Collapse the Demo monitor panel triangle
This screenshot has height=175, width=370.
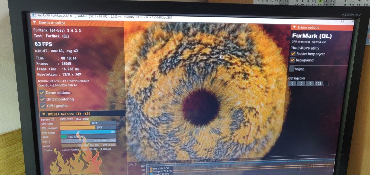[34, 23]
